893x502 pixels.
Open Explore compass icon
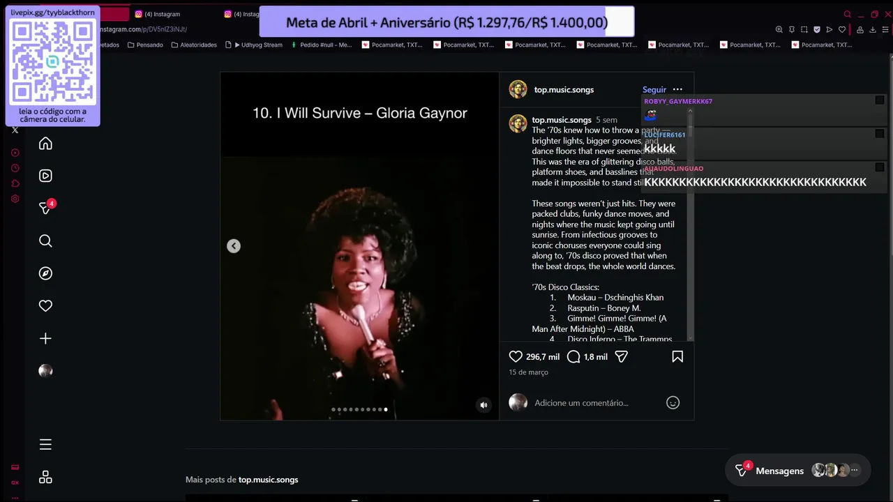(45, 273)
